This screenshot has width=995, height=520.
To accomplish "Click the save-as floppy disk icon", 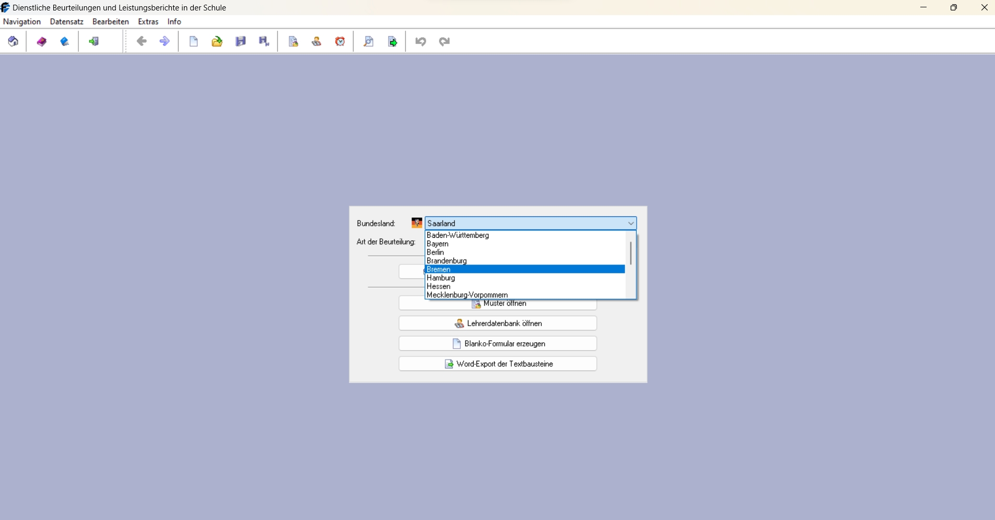I will click(264, 41).
